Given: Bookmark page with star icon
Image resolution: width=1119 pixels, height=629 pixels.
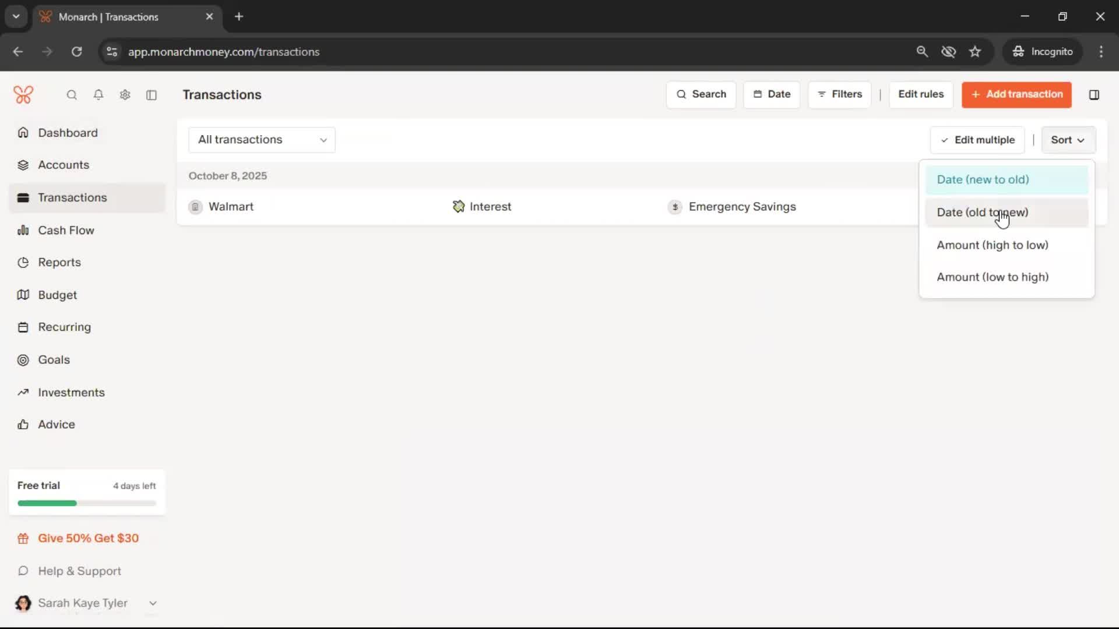Looking at the screenshot, I should 975,52.
